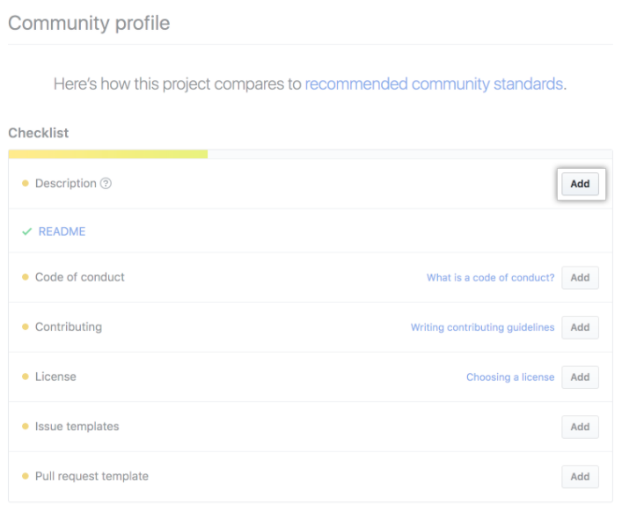The width and height of the screenshot is (622, 512).
Task: Open 'What is a code of conduct?' link
Action: 490,277
